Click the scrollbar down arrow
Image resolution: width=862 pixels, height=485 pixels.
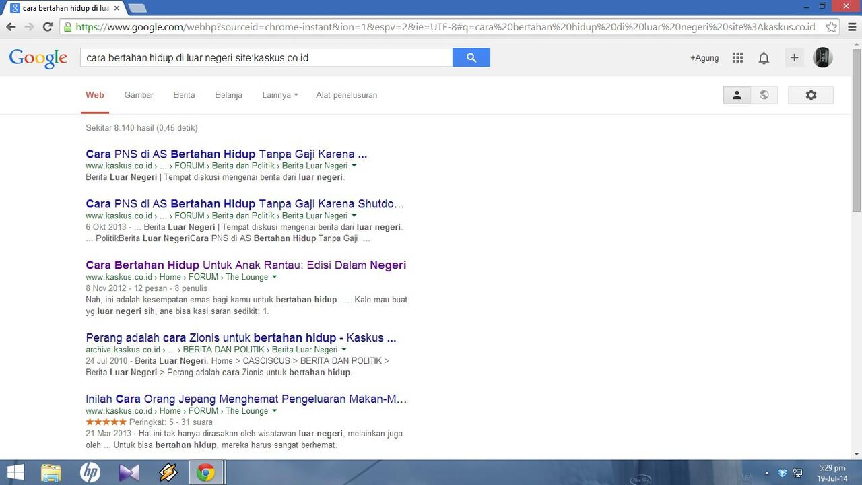point(857,454)
